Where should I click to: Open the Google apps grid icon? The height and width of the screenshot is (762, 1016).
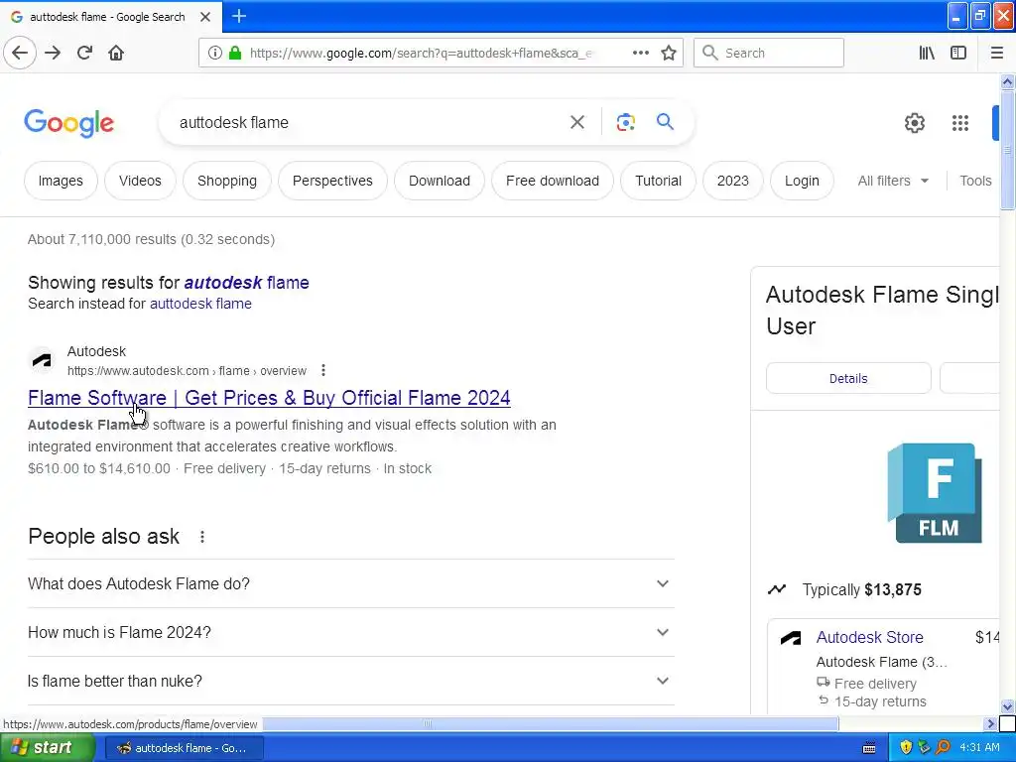960,122
